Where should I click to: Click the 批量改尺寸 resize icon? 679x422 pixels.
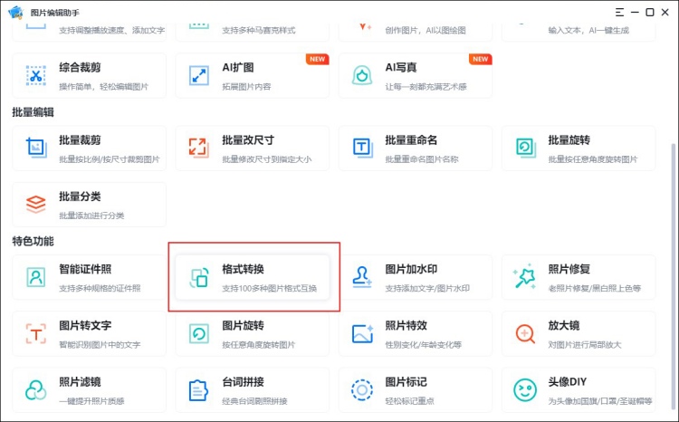[198, 148]
